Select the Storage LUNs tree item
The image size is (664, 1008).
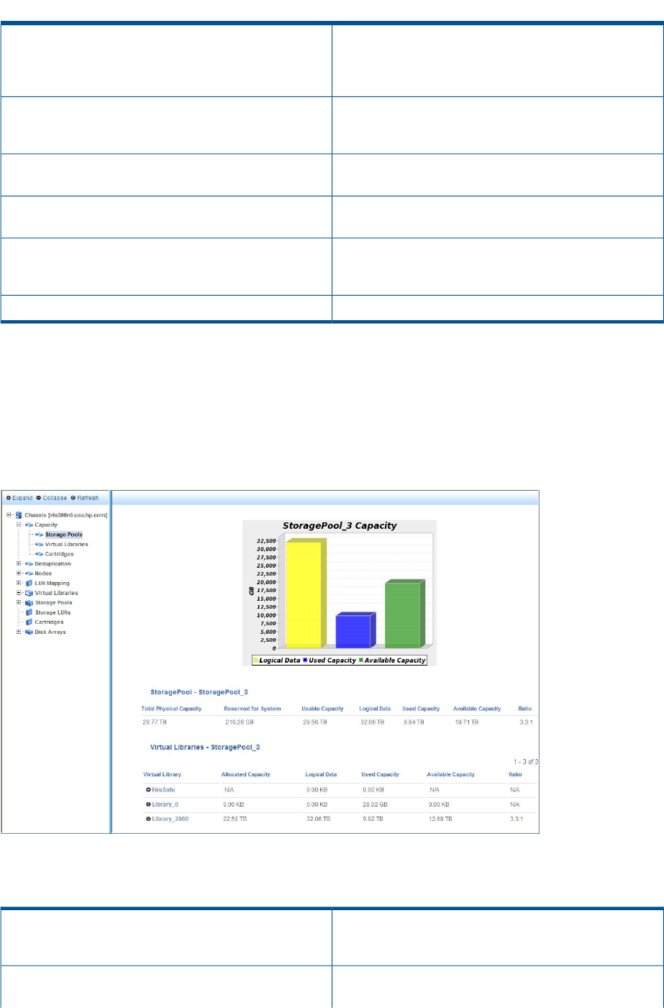(53, 612)
